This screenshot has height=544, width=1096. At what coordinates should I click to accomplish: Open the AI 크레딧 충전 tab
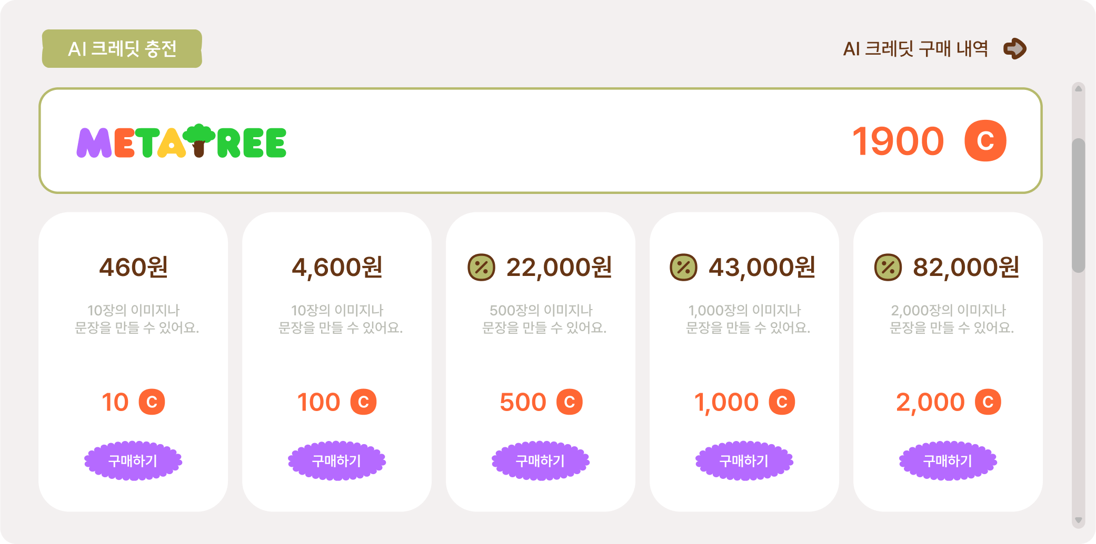click(x=122, y=49)
